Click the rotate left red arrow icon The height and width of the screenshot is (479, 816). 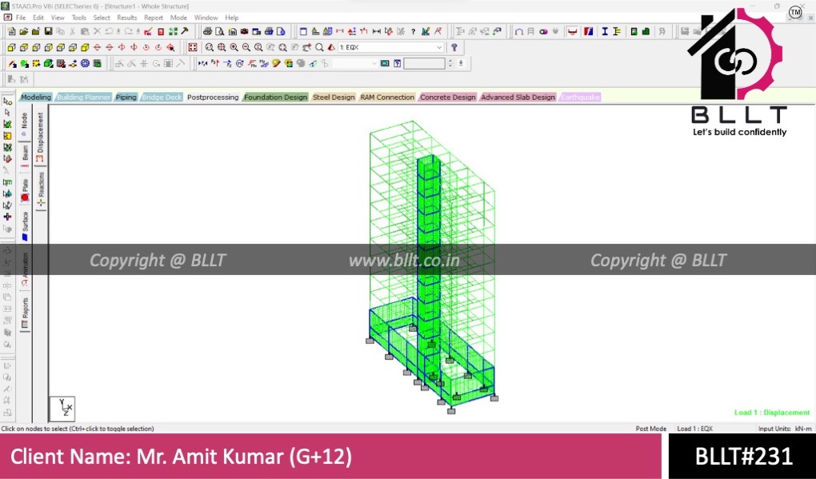(x=122, y=47)
